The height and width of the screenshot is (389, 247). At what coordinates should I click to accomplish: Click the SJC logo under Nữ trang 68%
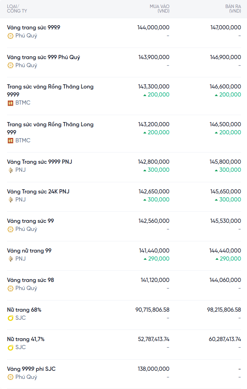click(11, 318)
